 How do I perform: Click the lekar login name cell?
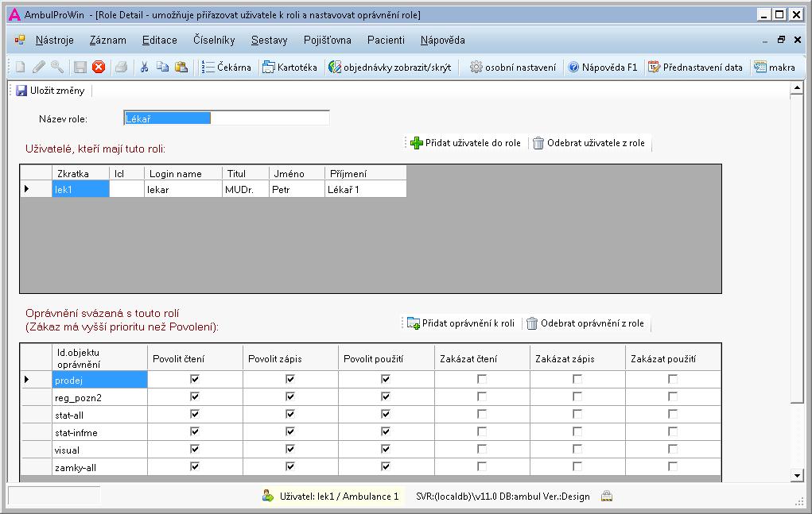[183, 189]
